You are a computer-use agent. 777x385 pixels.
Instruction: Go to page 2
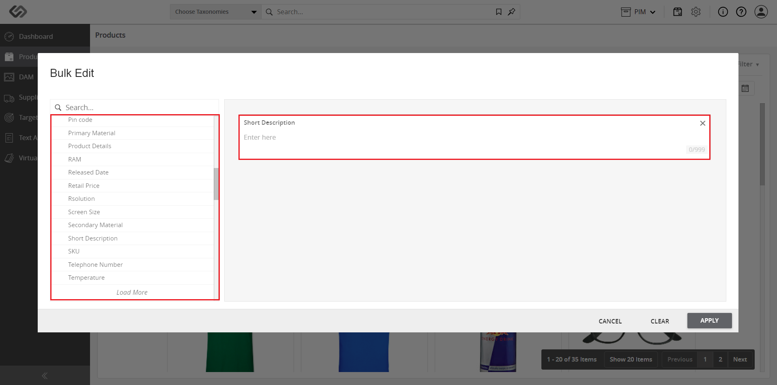point(720,359)
